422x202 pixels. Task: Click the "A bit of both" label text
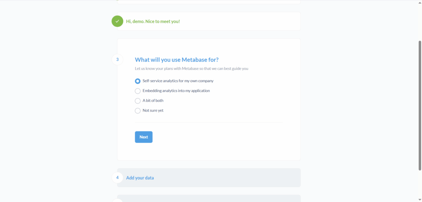pyautogui.click(x=153, y=101)
